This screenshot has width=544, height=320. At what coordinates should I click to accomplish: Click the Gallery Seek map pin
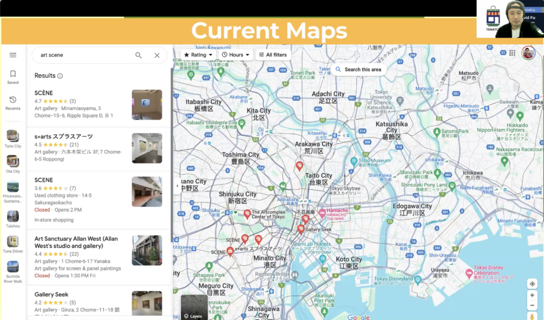click(301, 229)
